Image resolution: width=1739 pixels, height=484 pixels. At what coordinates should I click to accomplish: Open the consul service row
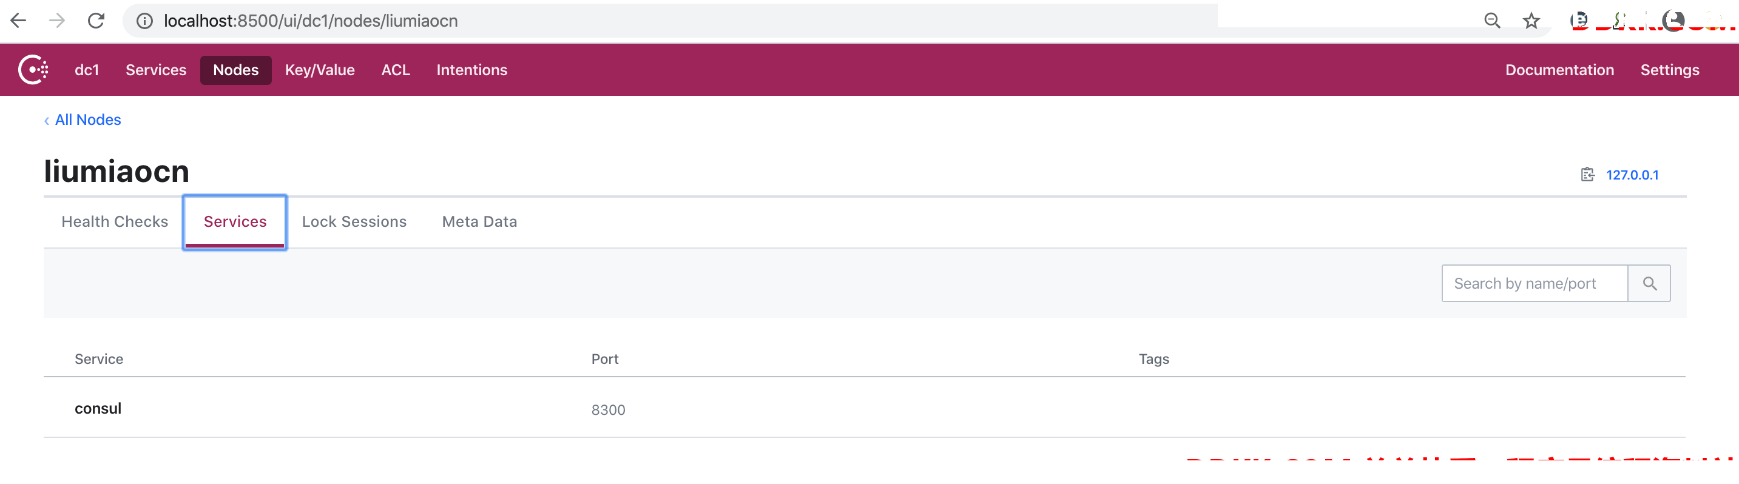[865, 408]
